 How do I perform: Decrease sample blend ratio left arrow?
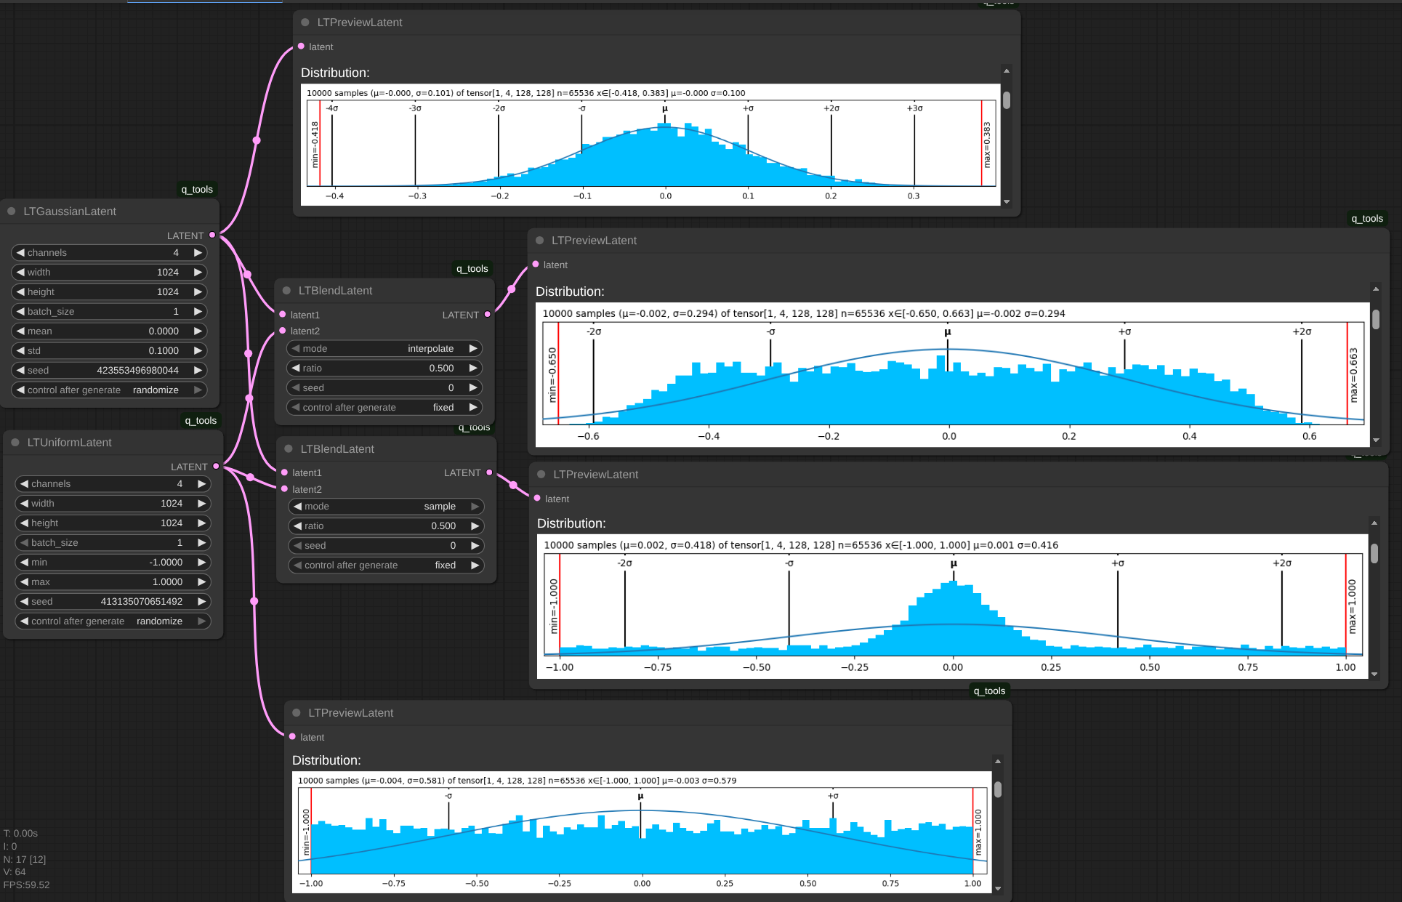[297, 526]
